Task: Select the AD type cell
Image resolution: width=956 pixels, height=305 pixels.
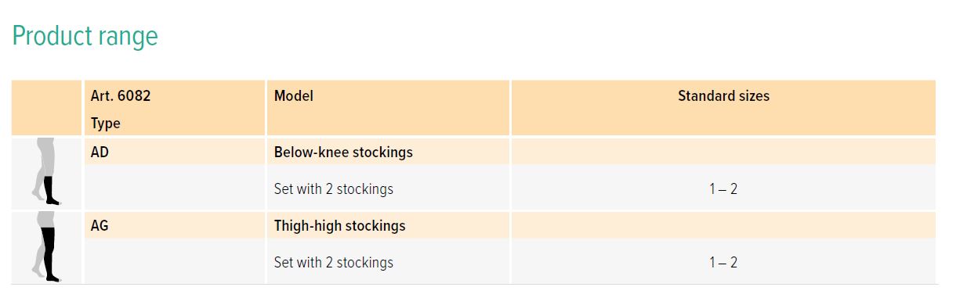Action: pos(174,152)
